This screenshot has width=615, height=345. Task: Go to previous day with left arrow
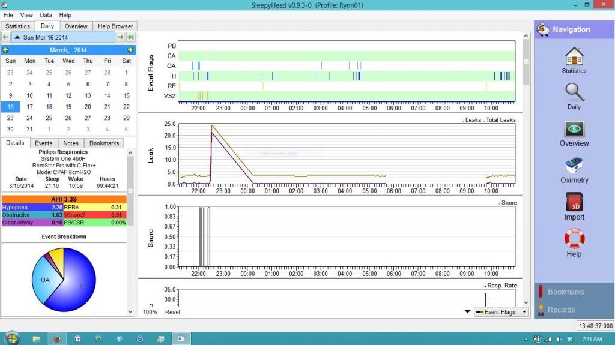(x=6, y=37)
